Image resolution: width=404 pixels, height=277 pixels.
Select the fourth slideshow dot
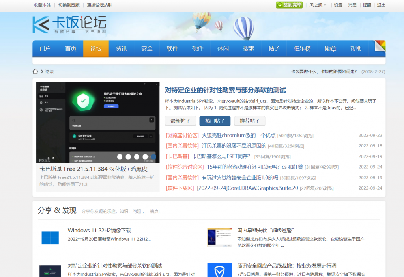[145, 157]
